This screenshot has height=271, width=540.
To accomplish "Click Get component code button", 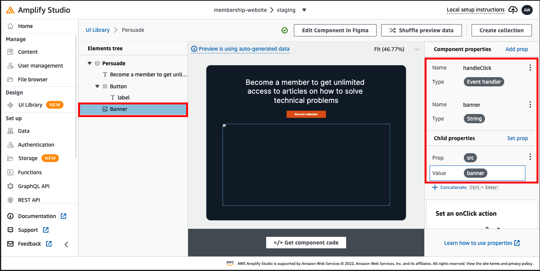I will (x=306, y=243).
